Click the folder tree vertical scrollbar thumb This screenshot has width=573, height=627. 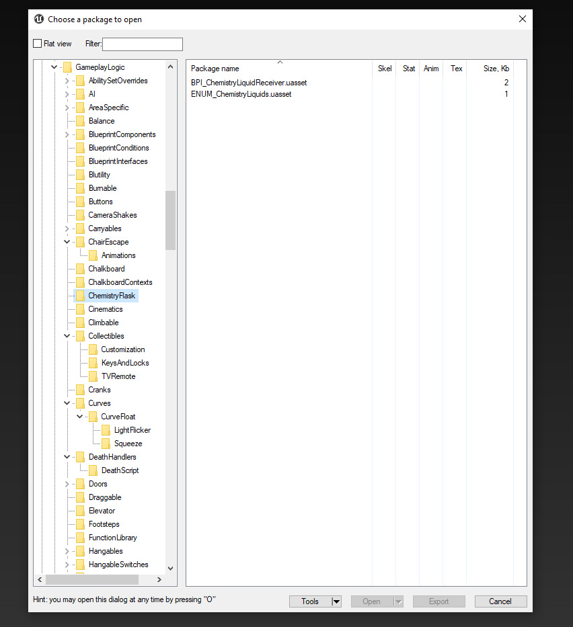pos(170,220)
